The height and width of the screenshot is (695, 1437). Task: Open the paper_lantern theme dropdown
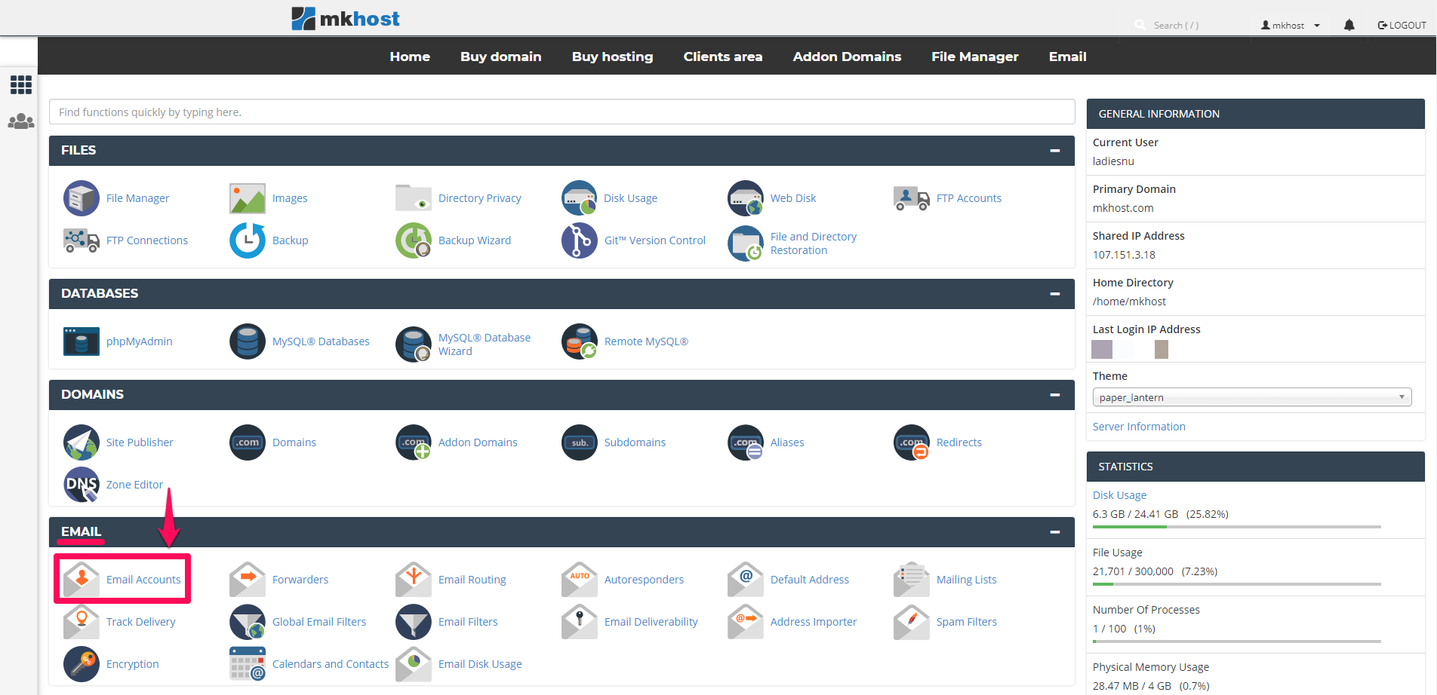pyautogui.click(x=1251, y=397)
